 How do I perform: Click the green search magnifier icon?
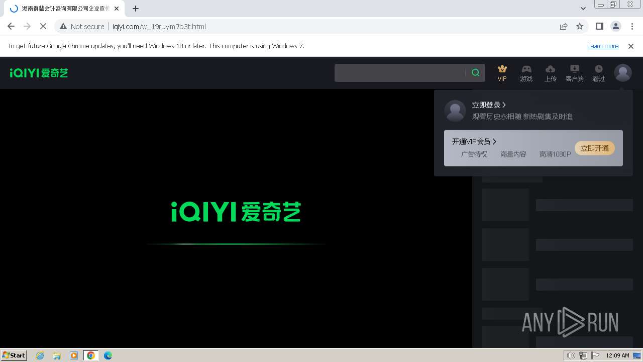click(475, 73)
